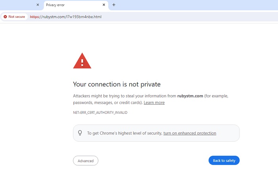Click the lightbulb tip icon
This screenshot has height=188, width=278.
[80, 133]
